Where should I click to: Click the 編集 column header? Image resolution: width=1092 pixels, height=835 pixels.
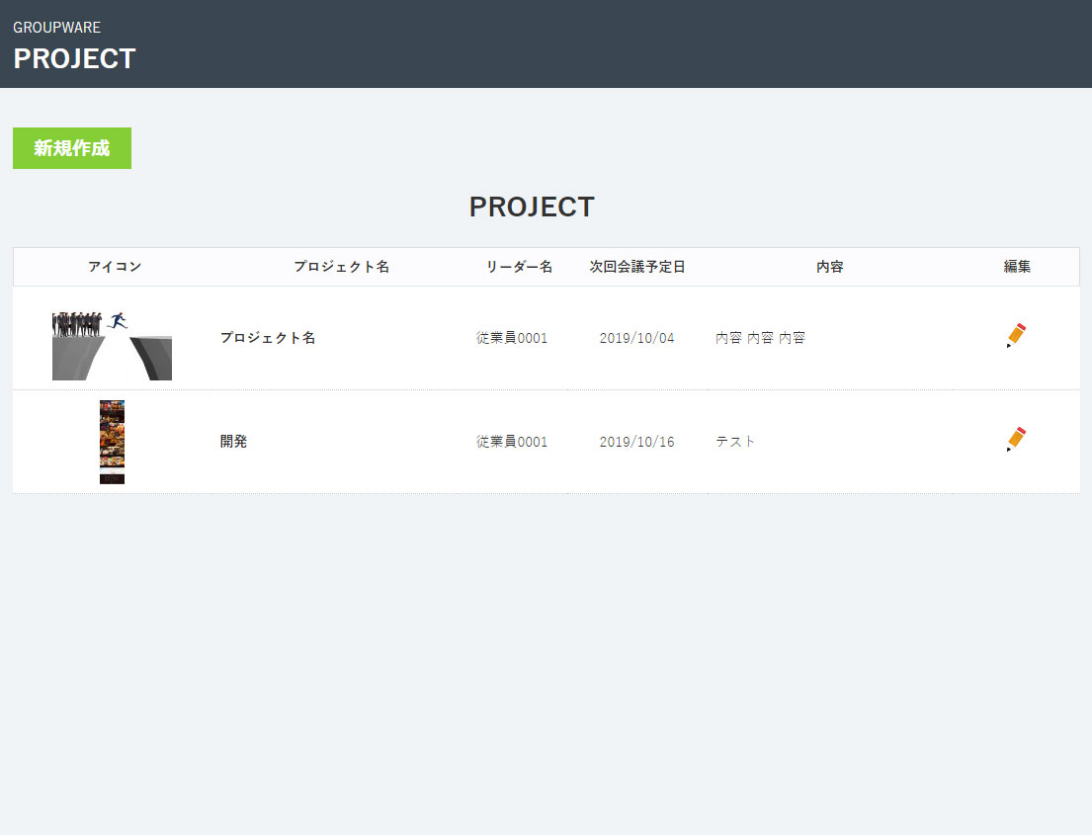[1017, 267]
